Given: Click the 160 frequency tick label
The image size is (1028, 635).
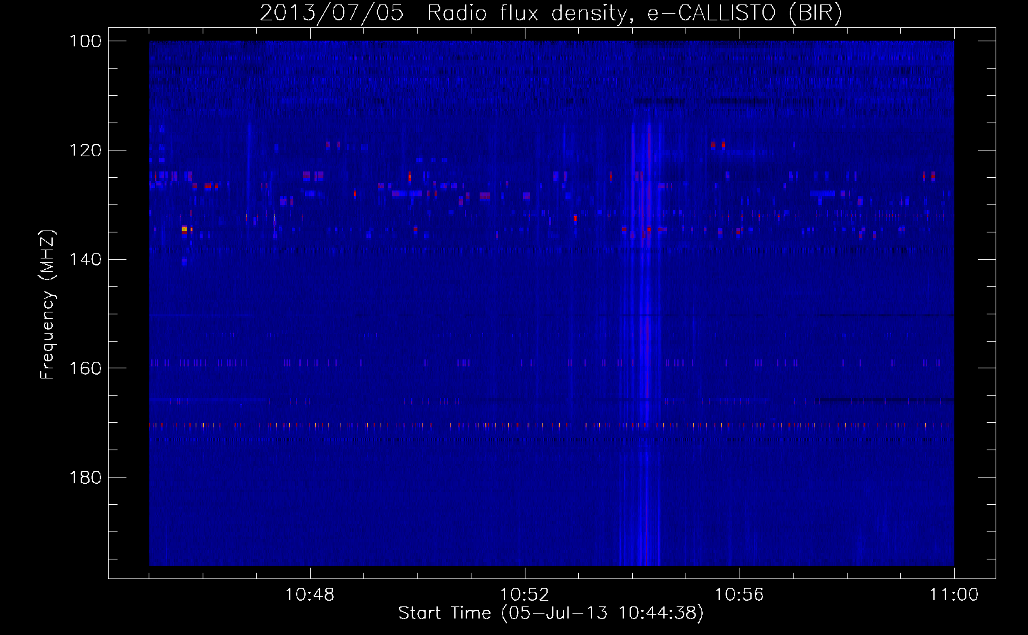Looking at the screenshot, I should click(85, 368).
